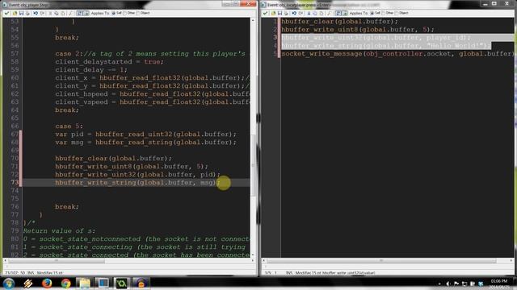Open the Windows Start menu
Screen dimensions: 517x290
(x=9, y=284)
